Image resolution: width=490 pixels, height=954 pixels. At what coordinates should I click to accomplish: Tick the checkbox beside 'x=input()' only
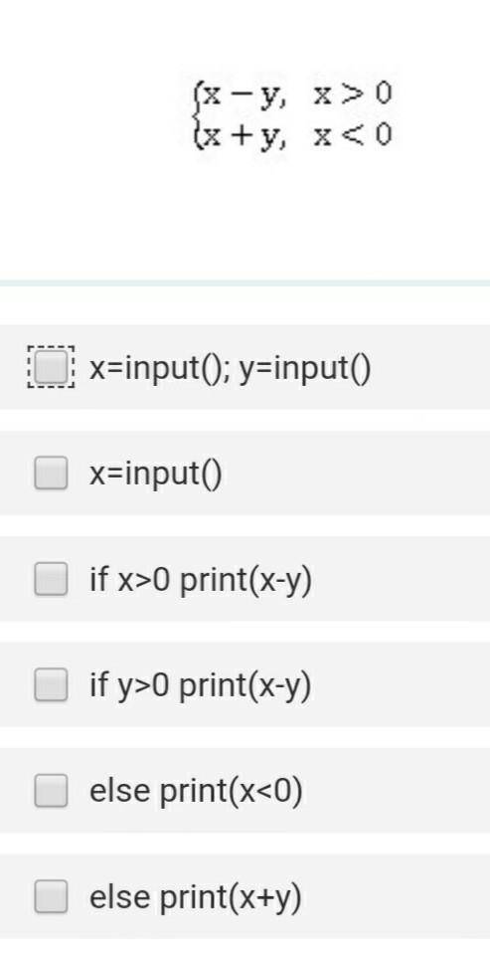pyautogui.click(x=51, y=474)
